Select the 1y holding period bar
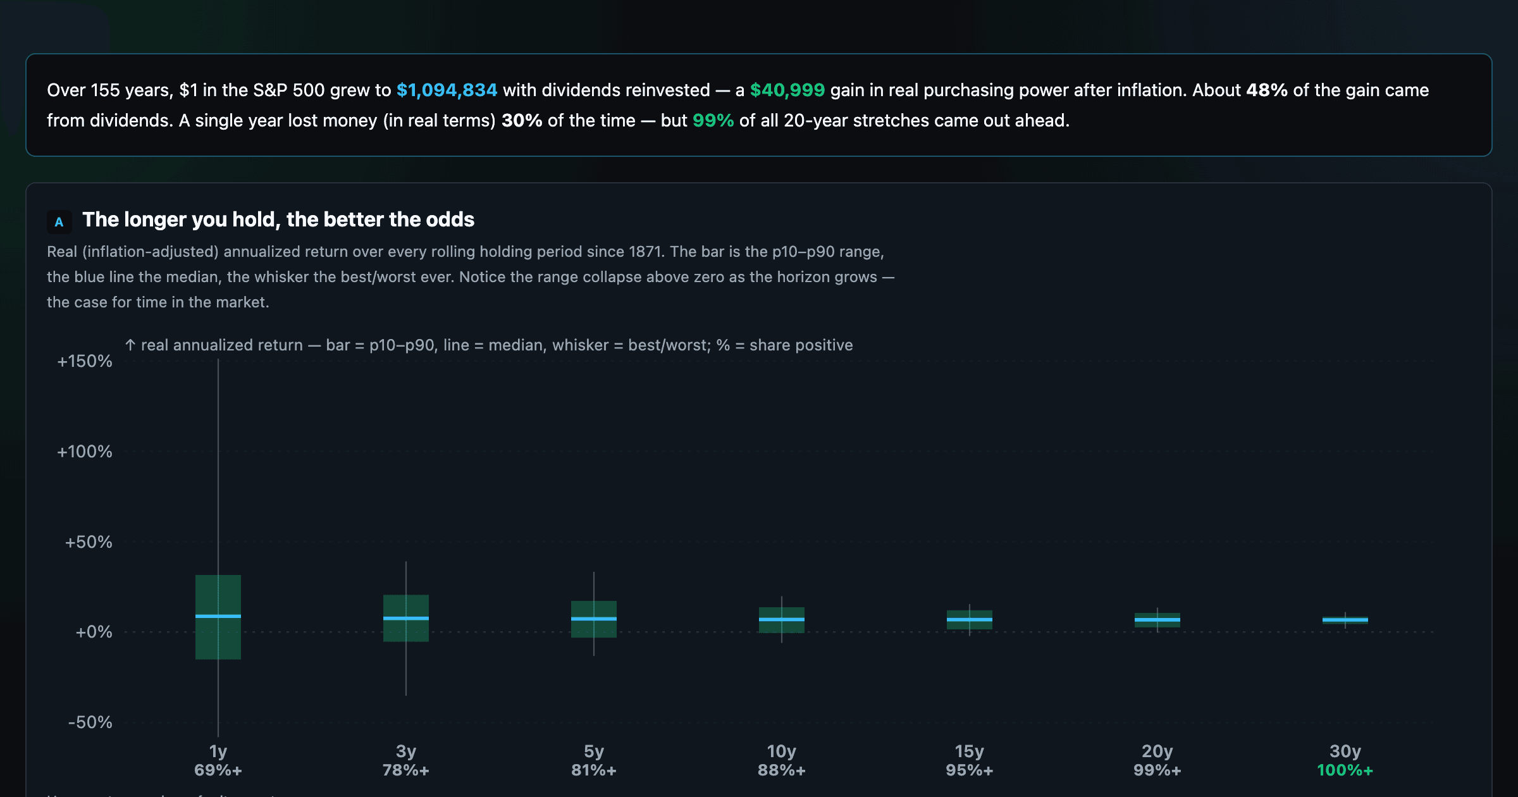 tap(218, 617)
